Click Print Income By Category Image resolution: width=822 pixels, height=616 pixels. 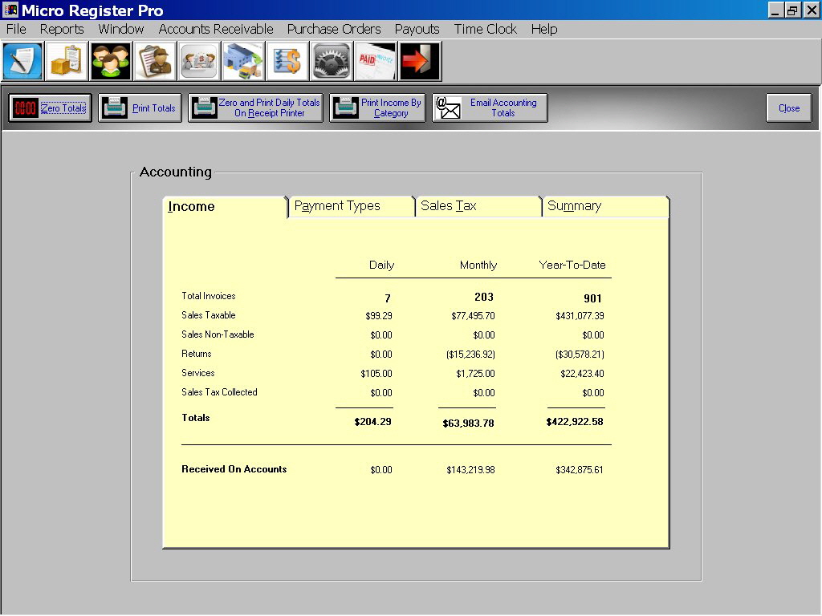point(378,108)
